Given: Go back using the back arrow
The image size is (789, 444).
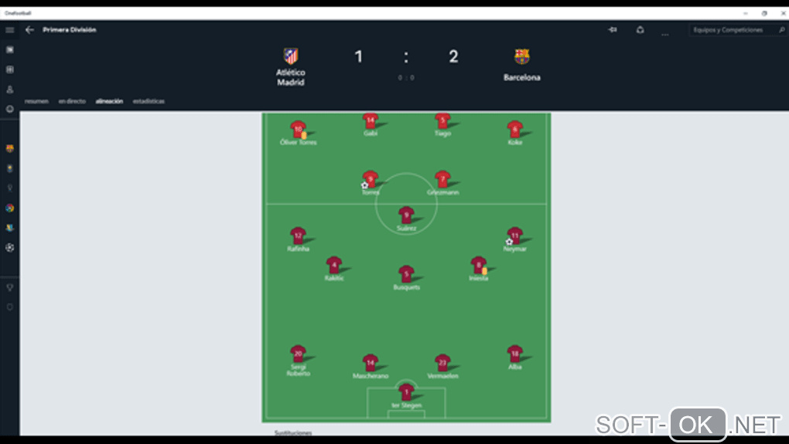Looking at the screenshot, I should [x=29, y=30].
